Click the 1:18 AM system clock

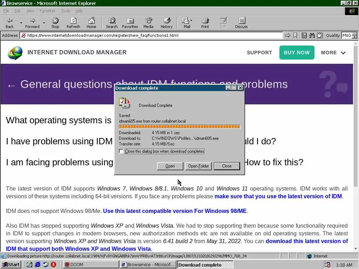344,265
